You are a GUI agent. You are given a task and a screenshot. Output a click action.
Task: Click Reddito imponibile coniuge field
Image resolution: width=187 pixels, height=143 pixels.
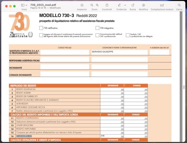[136, 129]
